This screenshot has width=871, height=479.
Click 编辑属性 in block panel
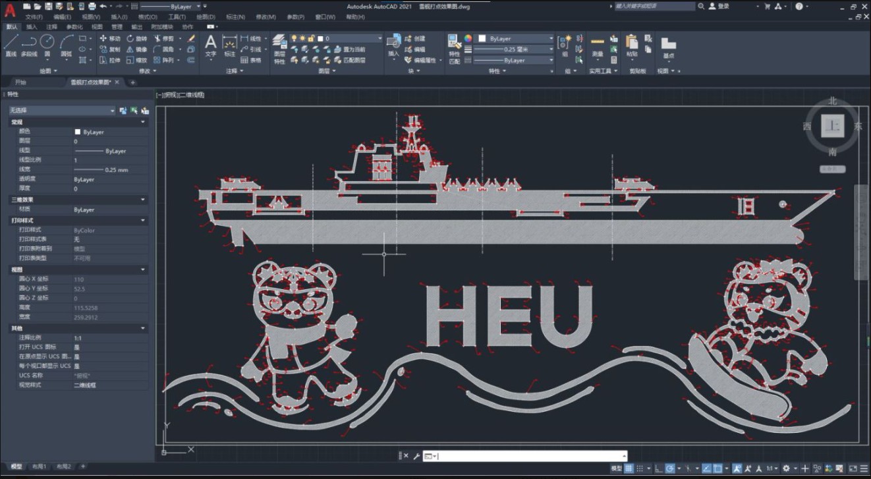[420, 60]
